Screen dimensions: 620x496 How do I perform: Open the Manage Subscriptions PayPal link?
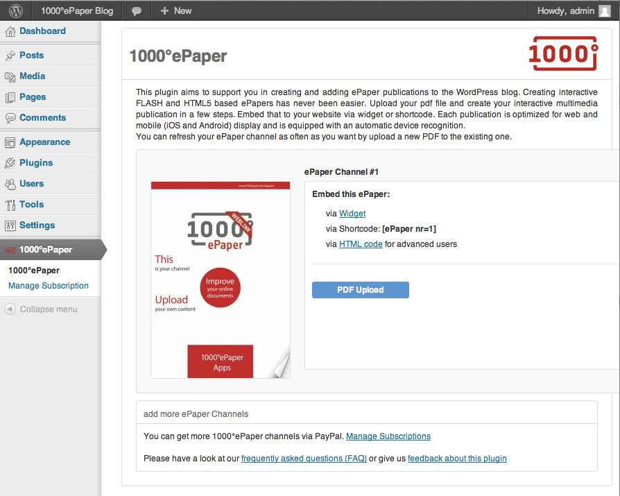click(x=388, y=436)
